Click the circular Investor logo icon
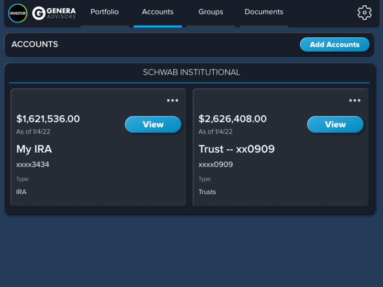Screen dimensions: 383x287 click(18, 13)
